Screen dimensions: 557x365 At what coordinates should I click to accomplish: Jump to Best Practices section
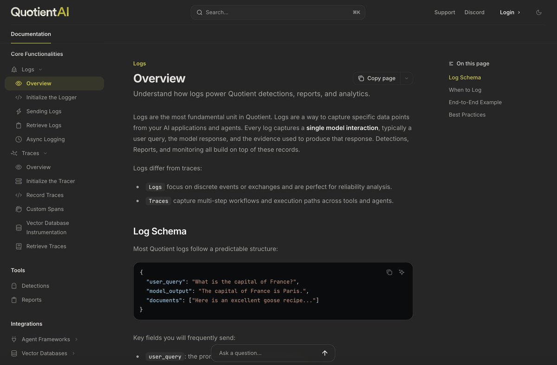pyautogui.click(x=467, y=115)
